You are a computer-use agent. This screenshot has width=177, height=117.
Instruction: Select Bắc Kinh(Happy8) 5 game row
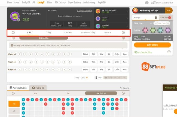(x=112, y=11)
